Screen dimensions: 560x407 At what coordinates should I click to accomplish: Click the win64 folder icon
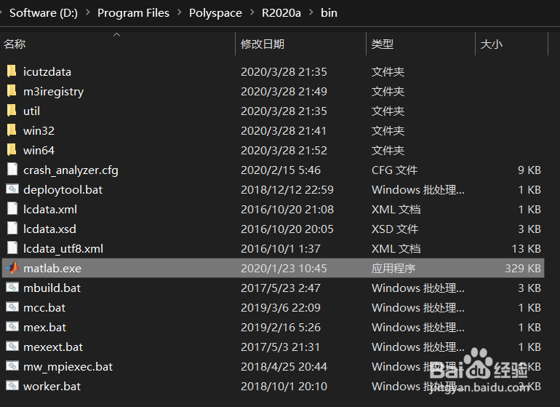tap(12, 150)
